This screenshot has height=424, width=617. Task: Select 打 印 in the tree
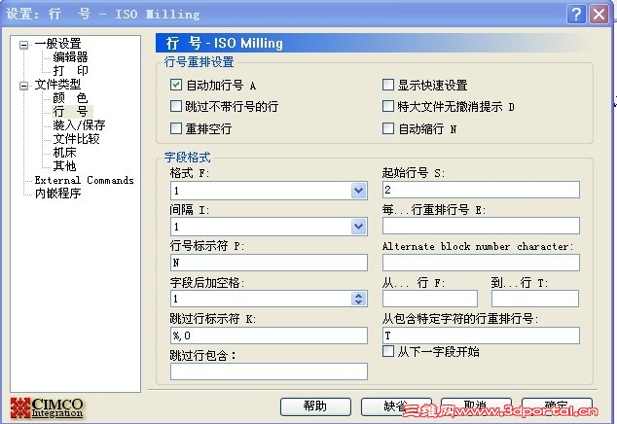click(70, 70)
